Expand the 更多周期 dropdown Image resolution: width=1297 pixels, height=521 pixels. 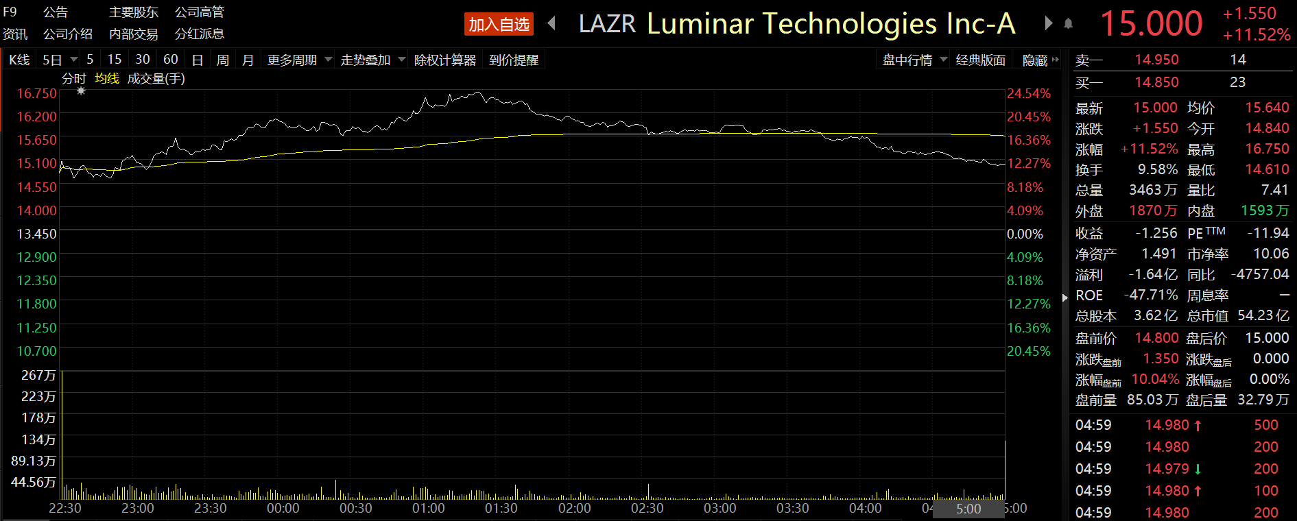tap(329, 60)
